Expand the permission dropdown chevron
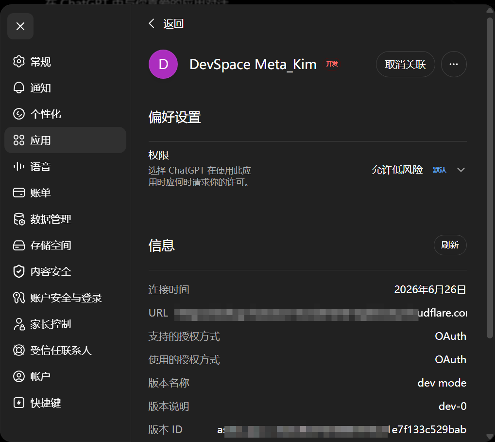 tap(461, 170)
